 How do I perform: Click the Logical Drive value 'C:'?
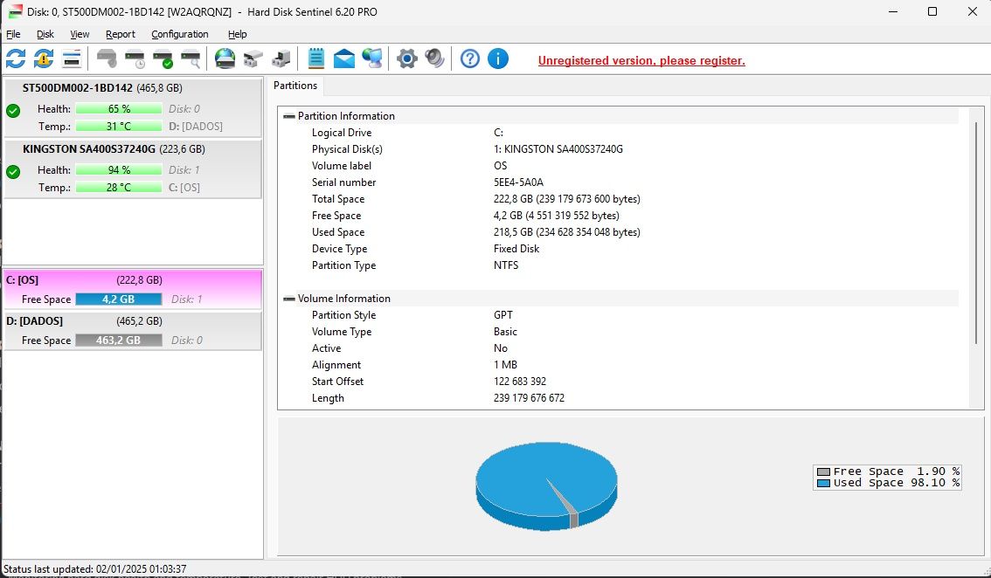[x=499, y=133]
